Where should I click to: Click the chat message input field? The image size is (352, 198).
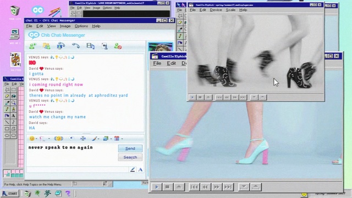(x=72, y=154)
